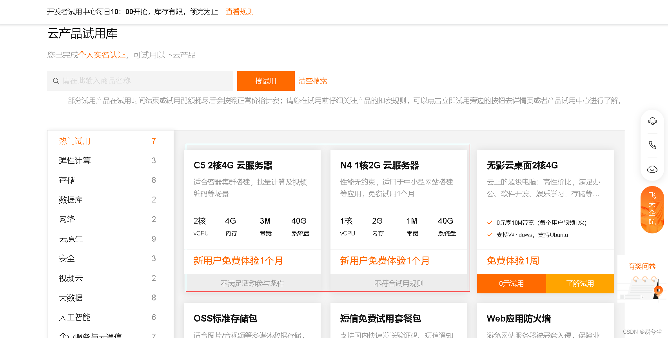Open the 飞天企航 floating badge

[x=652, y=210]
